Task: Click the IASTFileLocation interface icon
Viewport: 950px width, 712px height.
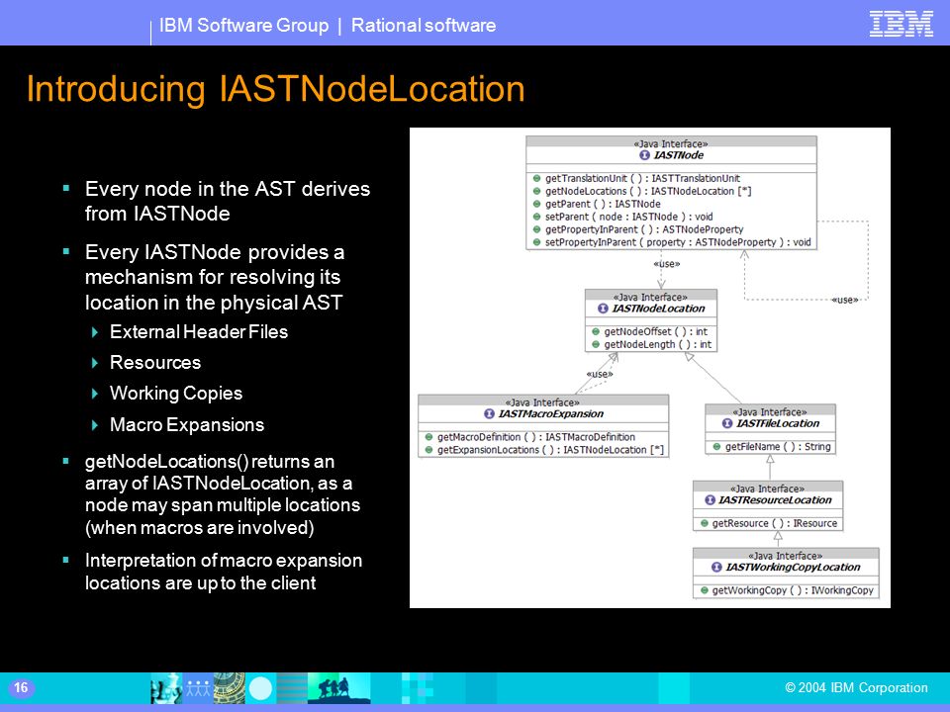Action: 727,423
